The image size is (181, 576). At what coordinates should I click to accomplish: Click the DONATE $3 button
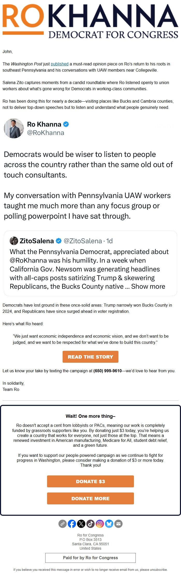click(90, 481)
